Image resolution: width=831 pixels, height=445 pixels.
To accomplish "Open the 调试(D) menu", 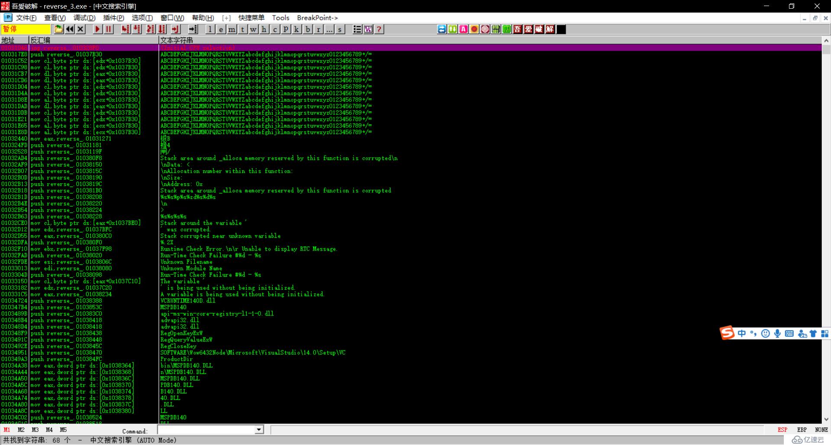I will [84, 18].
